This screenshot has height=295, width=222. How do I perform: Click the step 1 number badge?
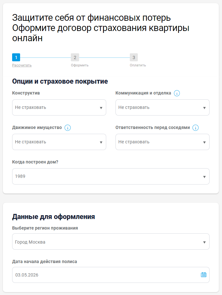(16, 57)
